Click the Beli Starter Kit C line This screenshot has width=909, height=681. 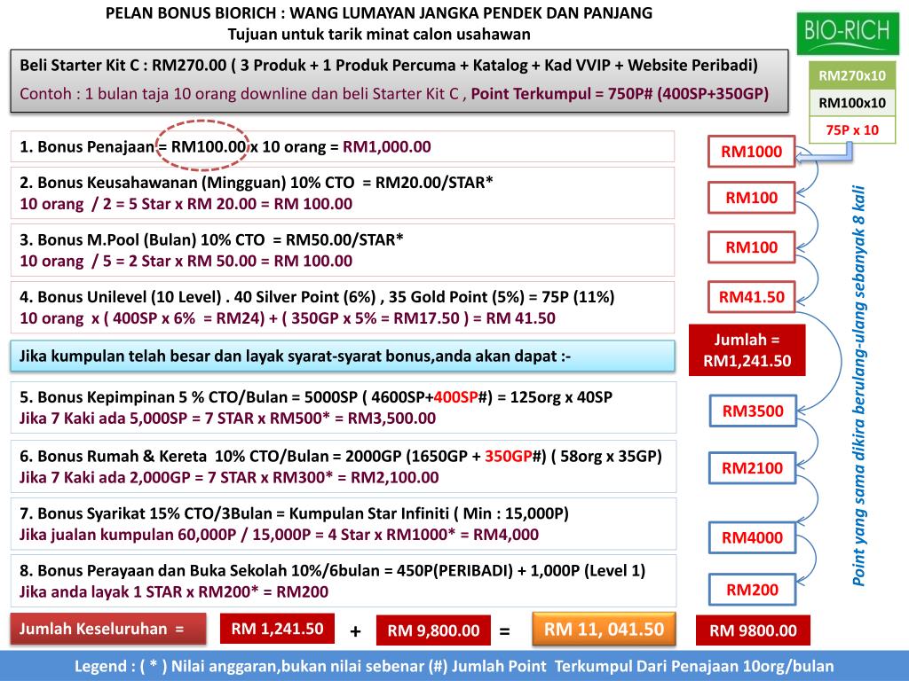(x=389, y=65)
